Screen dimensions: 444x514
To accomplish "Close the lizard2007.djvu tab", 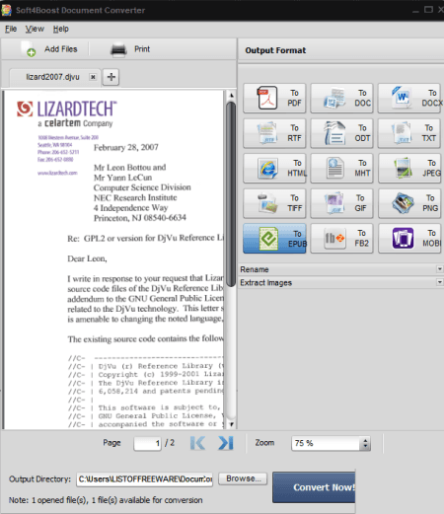I will (x=93, y=77).
